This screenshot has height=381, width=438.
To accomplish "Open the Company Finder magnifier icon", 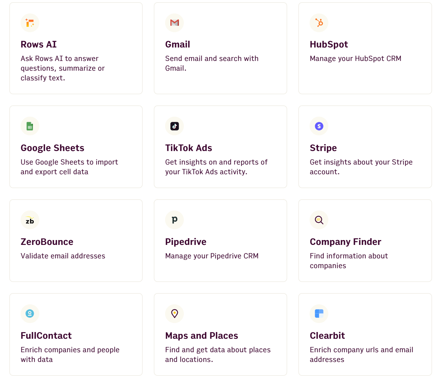I will [x=319, y=220].
